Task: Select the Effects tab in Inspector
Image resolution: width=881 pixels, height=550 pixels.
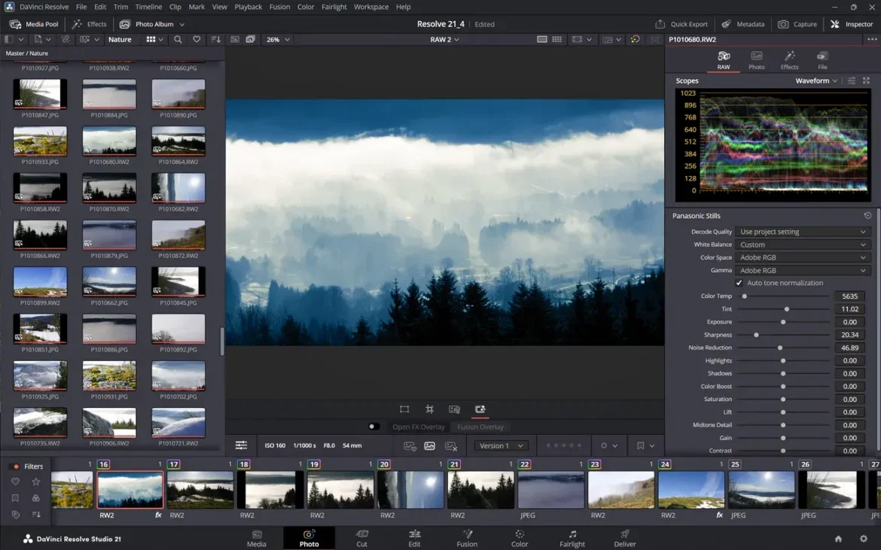Action: point(789,60)
